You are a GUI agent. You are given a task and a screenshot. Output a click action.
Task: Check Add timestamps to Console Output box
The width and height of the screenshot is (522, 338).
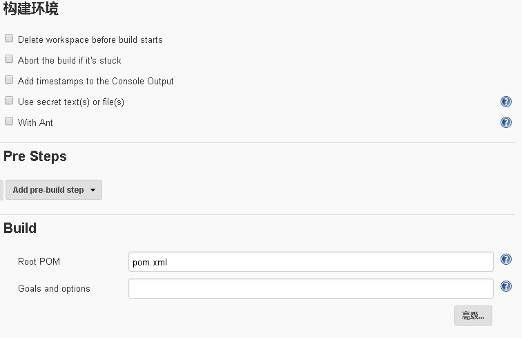click(9, 79)
